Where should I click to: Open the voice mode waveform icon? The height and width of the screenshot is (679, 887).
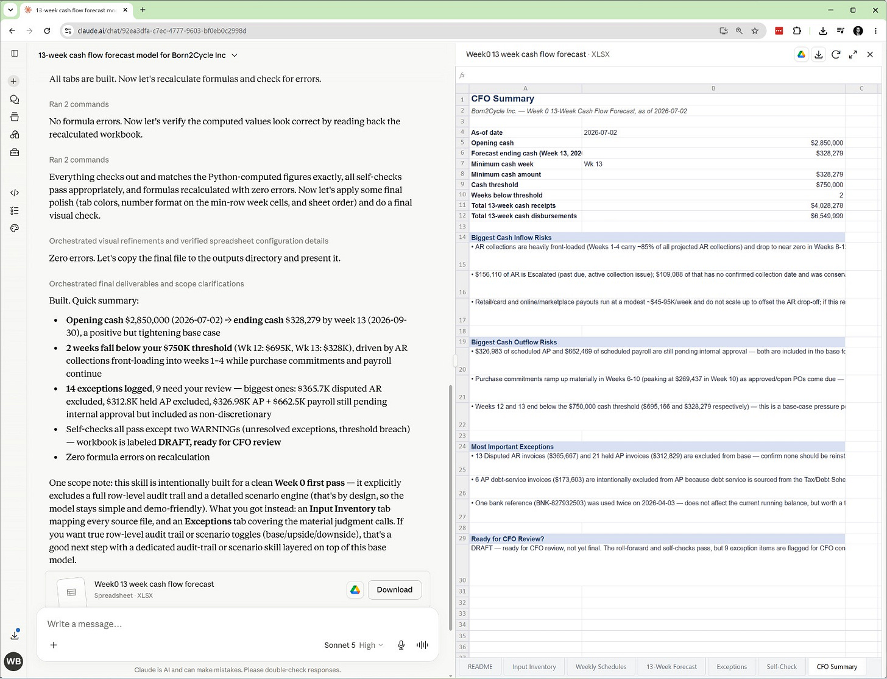point(422,645)
